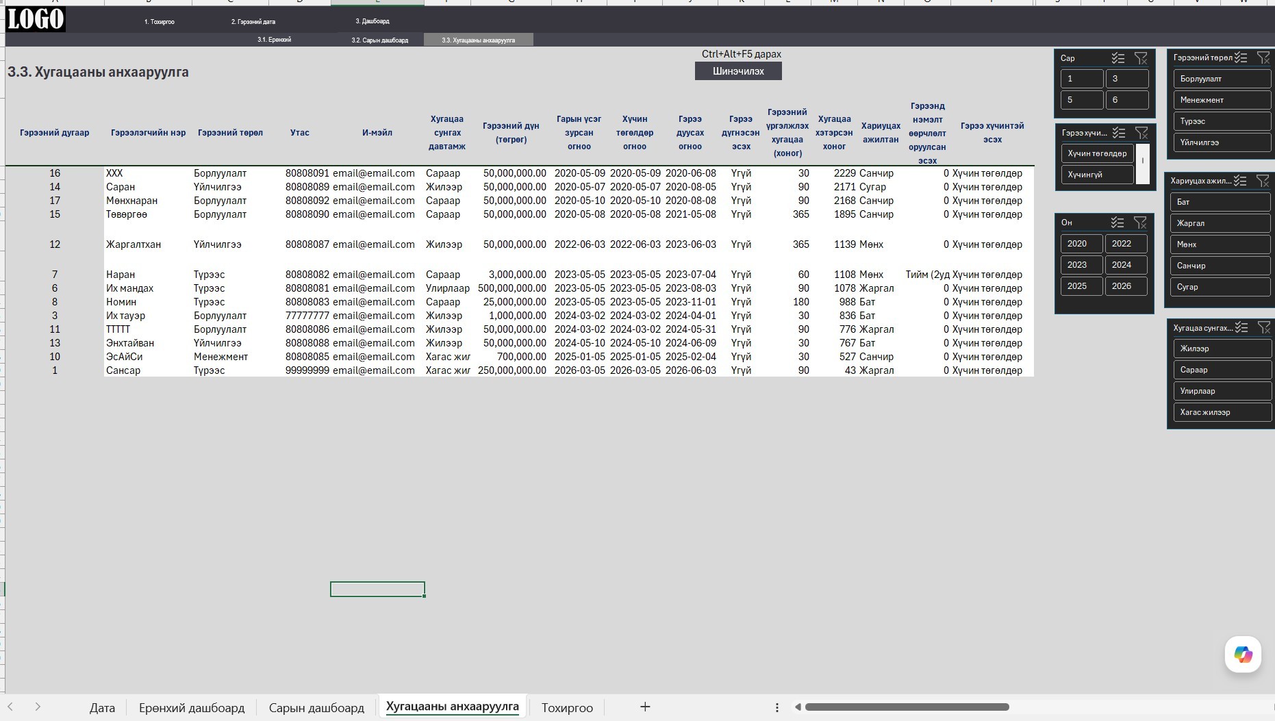Viewport: 1275px width, 721px height.
Task: Open the 3.2. Сарын дашбоард sub-navigation link
Action: [380, 40]
